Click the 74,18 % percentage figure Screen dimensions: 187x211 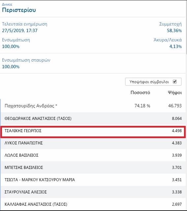(142, 106)
